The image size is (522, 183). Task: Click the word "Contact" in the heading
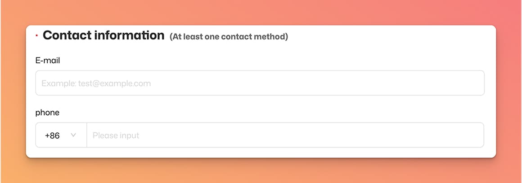67,35
